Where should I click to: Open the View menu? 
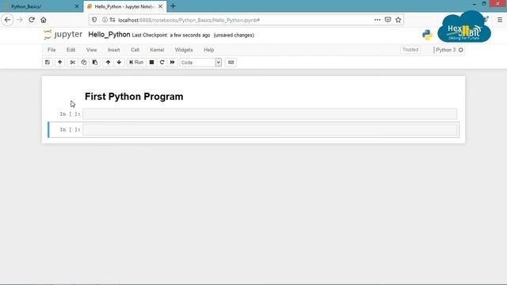(92, 50)
